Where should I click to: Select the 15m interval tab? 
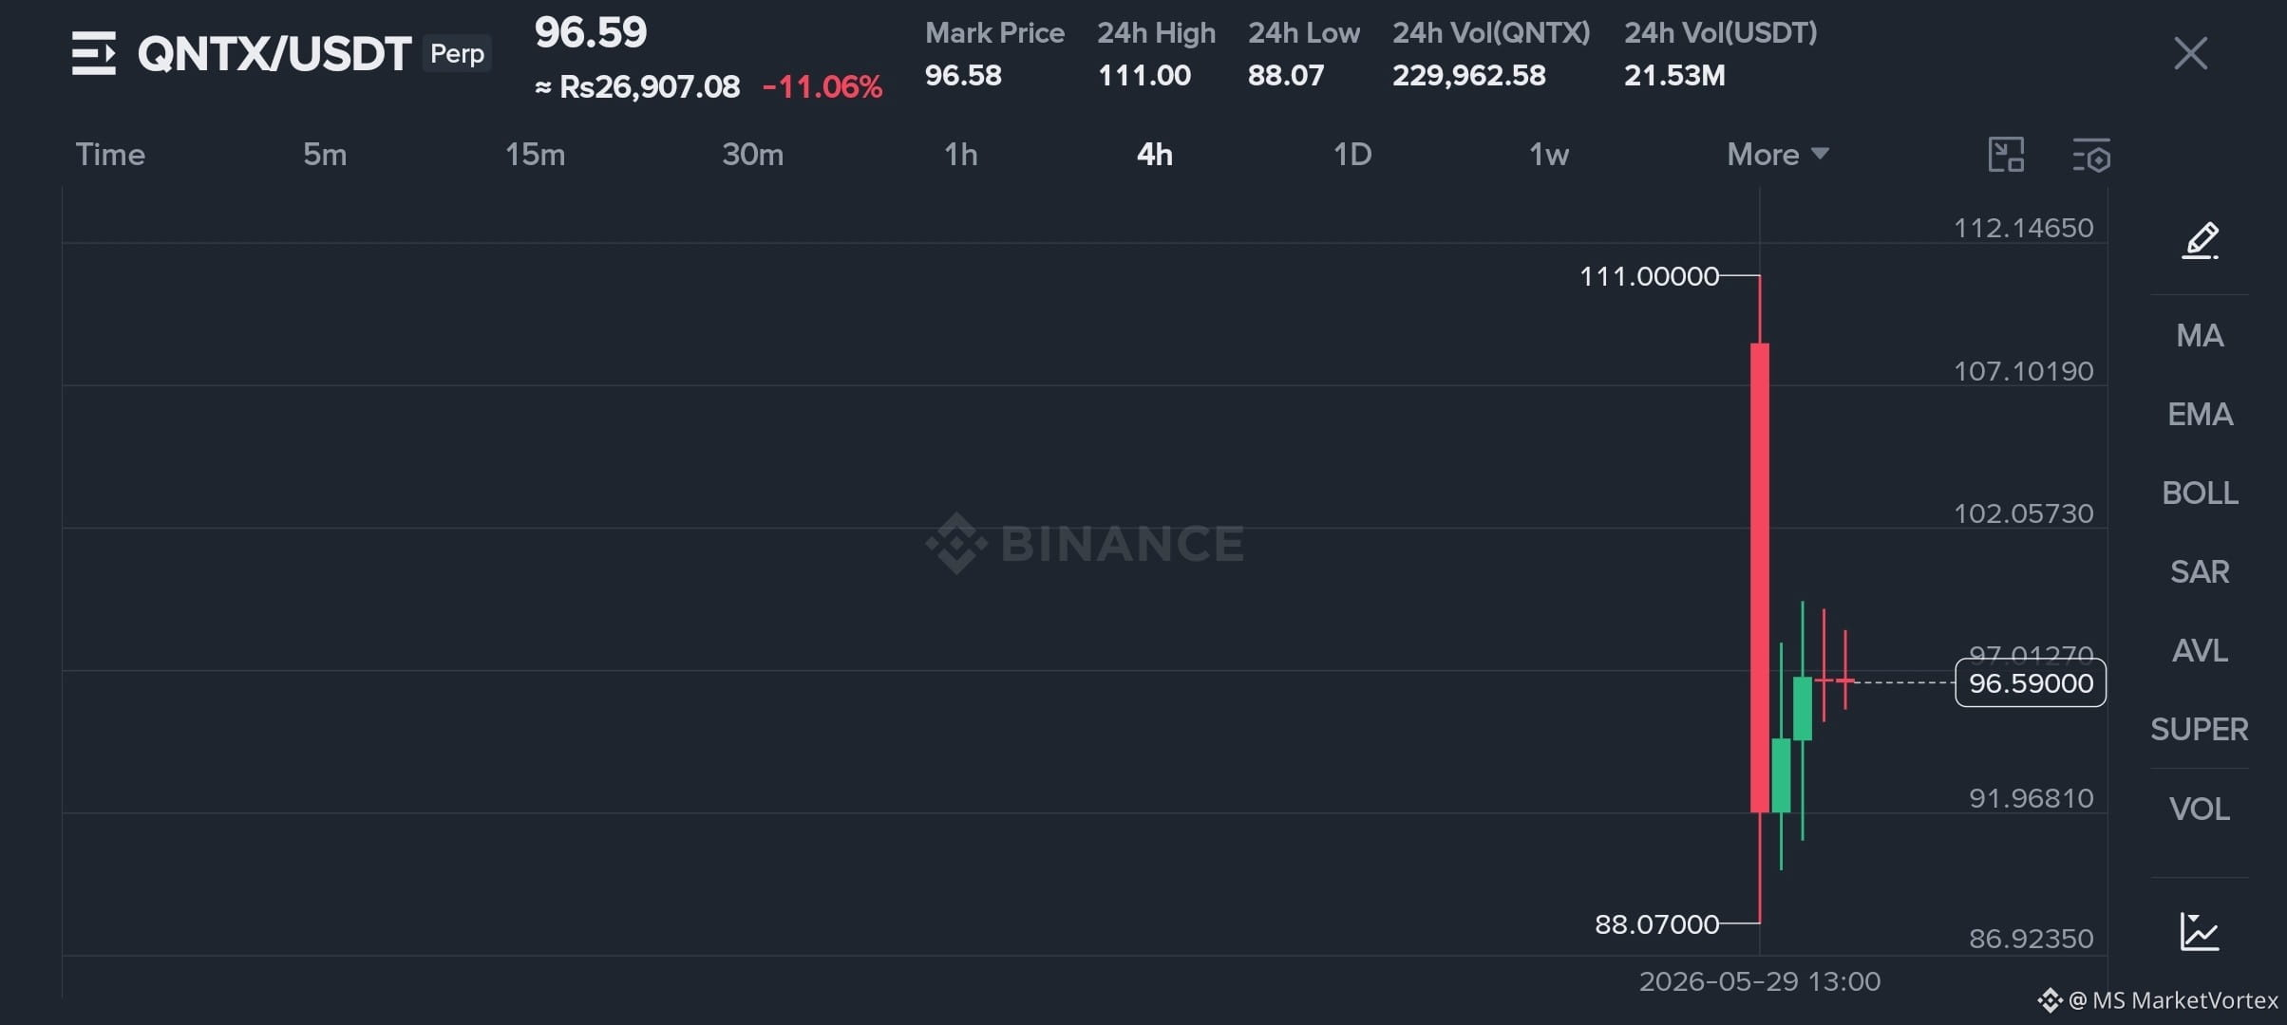pos(535,154)
